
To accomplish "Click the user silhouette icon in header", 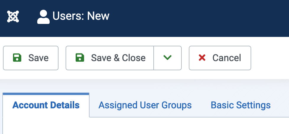I will 43,17.
